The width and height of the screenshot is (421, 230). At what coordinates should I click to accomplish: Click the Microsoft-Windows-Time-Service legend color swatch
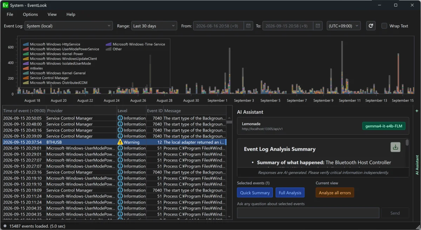(108, 44)
